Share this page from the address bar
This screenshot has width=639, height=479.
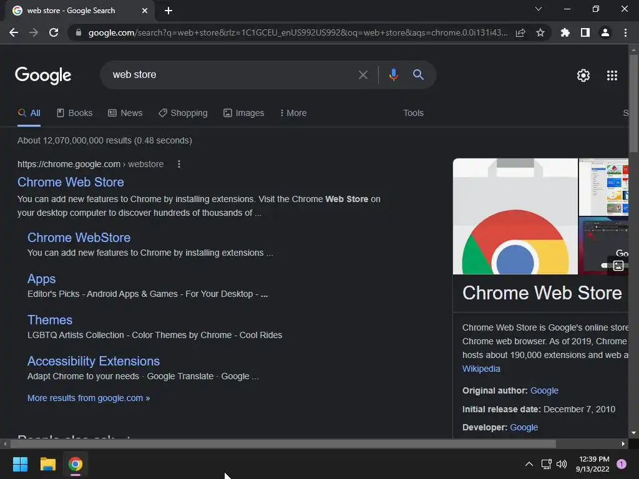pyautogui.click(x=520, y=32)
